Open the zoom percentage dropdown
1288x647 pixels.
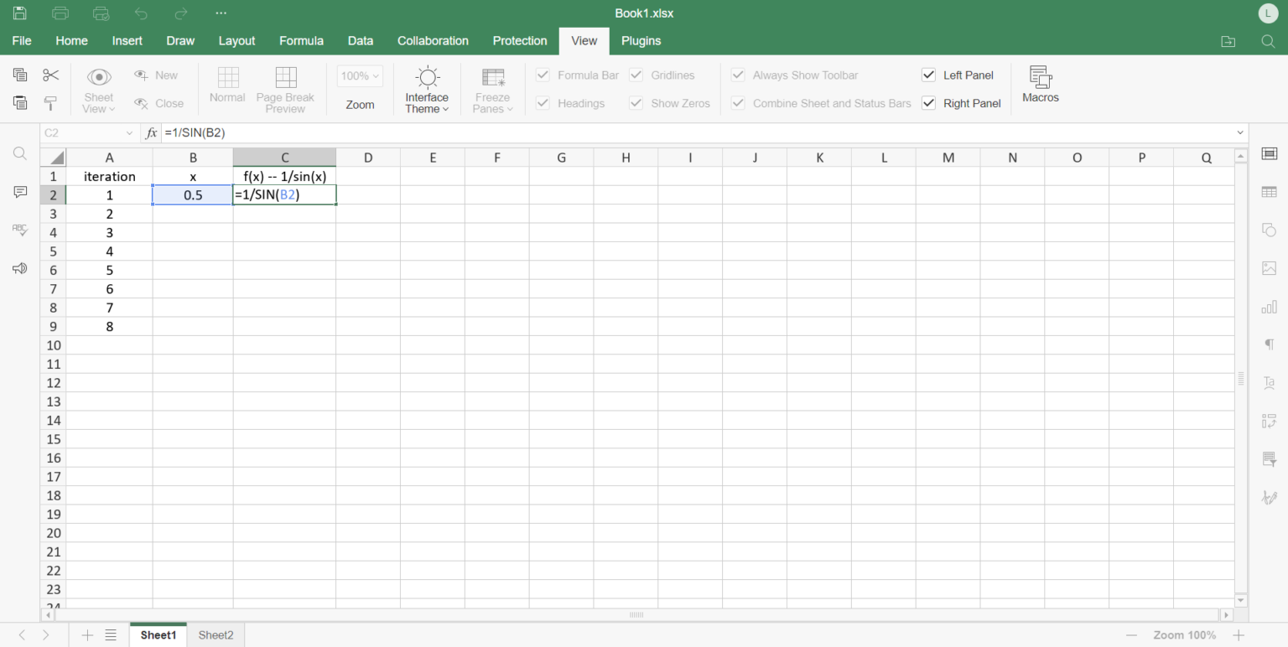360,76
